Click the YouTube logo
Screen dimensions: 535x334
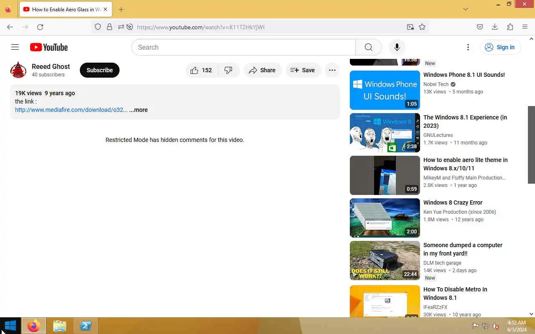[x=49, y=47]
